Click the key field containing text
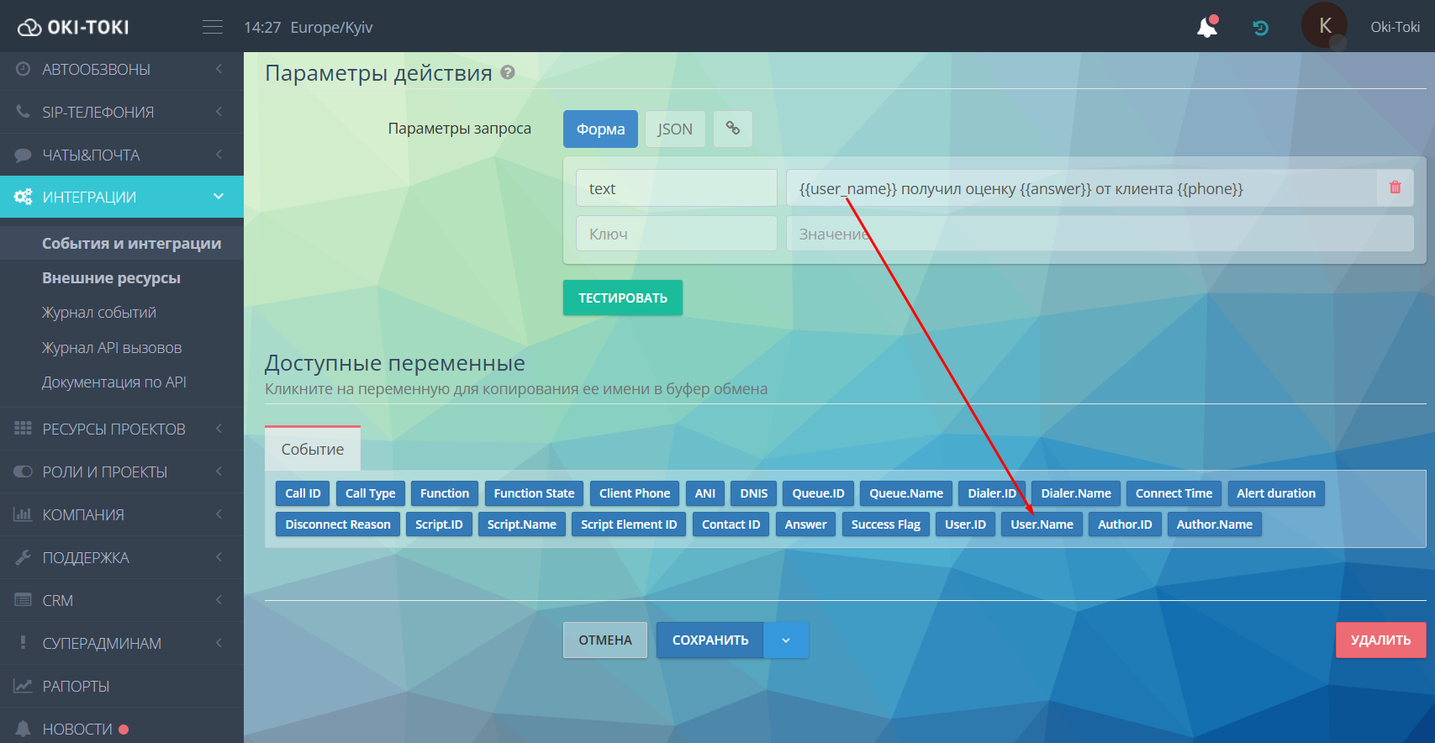The width and height of the screenshot is (1435, 743). (677, 188)
